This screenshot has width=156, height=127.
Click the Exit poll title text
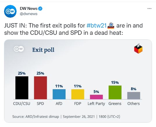(43, 50)
